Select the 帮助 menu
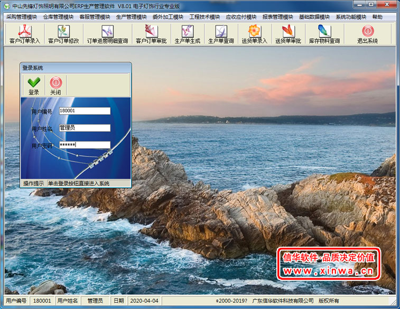The width and height of the screenshot is (400, 309). pos(377,17)
